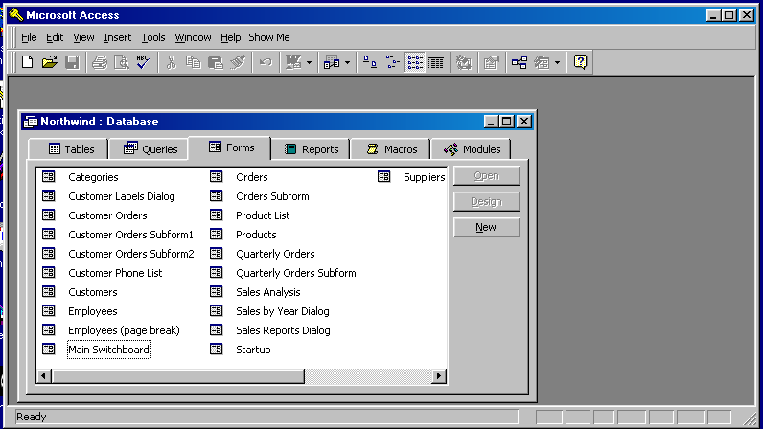Expand the New Object dropdown arrow
This screenshot has width=763, height=429.
pos(557,63)
